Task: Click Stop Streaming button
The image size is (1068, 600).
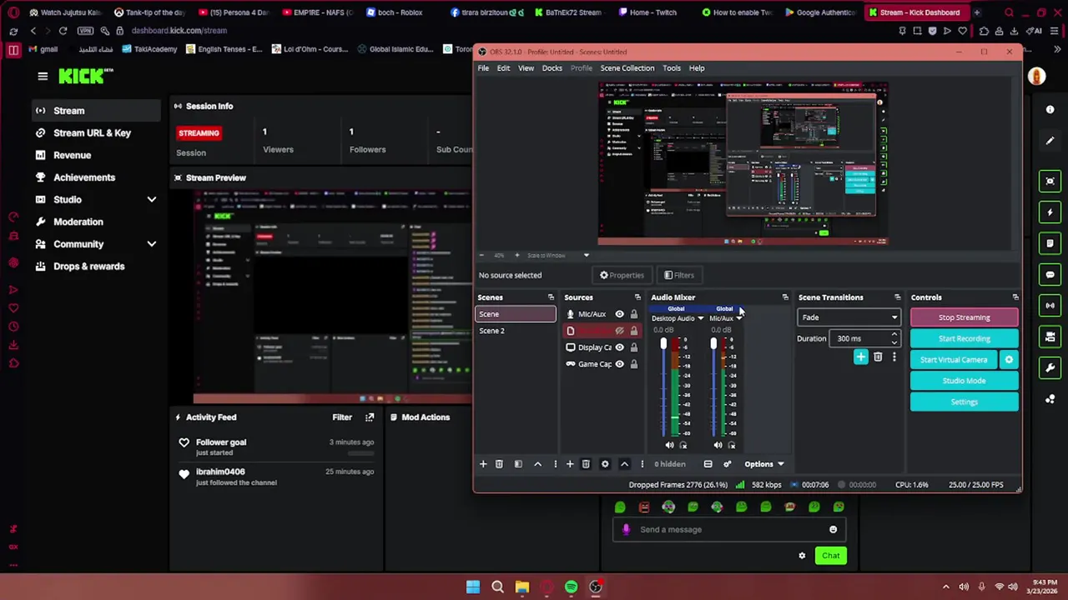Action: (x=964, y=317)
